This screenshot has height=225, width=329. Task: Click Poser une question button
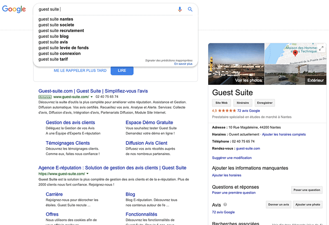coord(307,190)
